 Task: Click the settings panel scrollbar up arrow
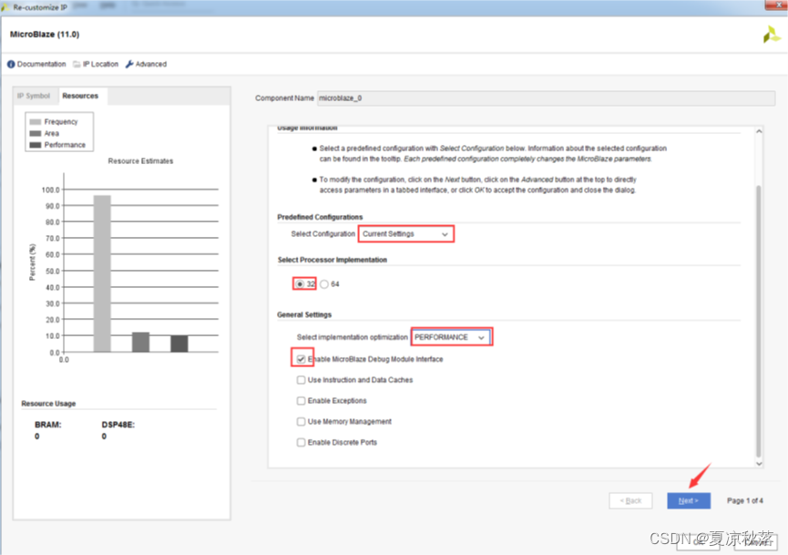click(759, 131)
